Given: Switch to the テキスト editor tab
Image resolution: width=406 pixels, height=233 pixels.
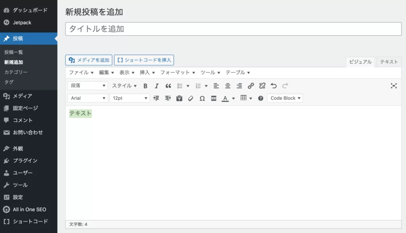Looking at the screenshot, I should [x=389, y=62].
